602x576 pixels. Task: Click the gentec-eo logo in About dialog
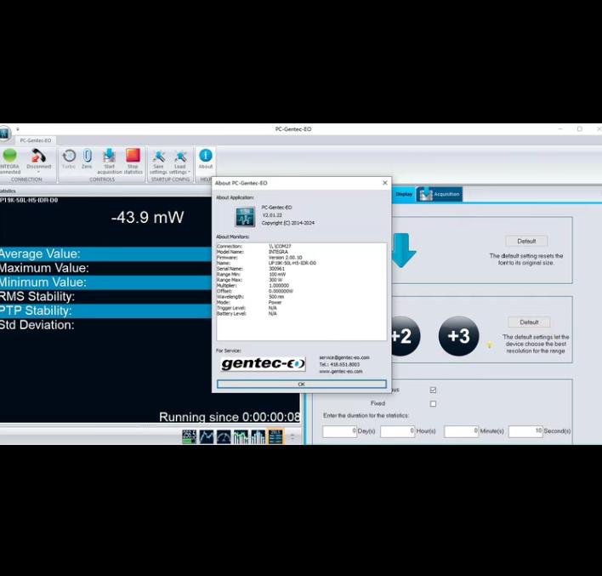(264, 363)
